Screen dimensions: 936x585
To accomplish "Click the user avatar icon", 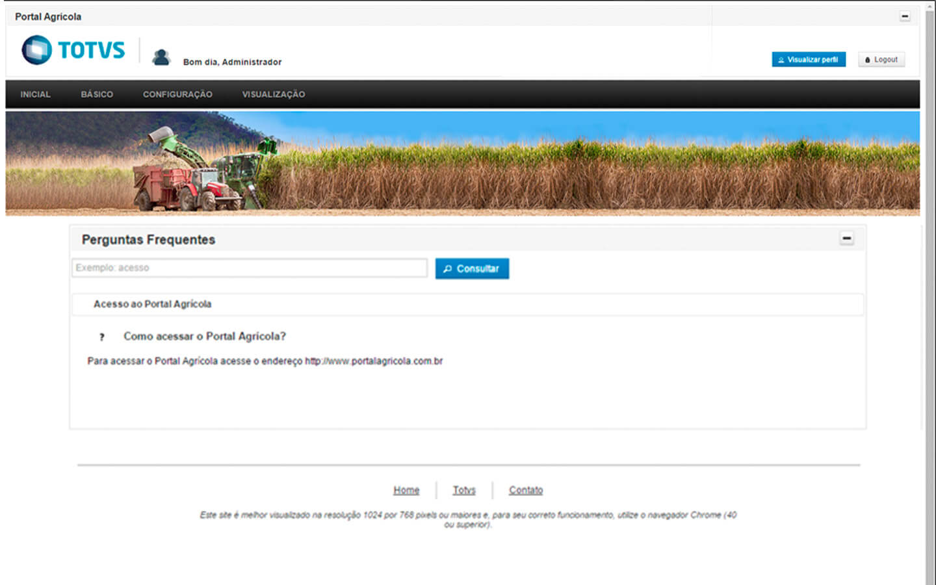I will 161,58.
